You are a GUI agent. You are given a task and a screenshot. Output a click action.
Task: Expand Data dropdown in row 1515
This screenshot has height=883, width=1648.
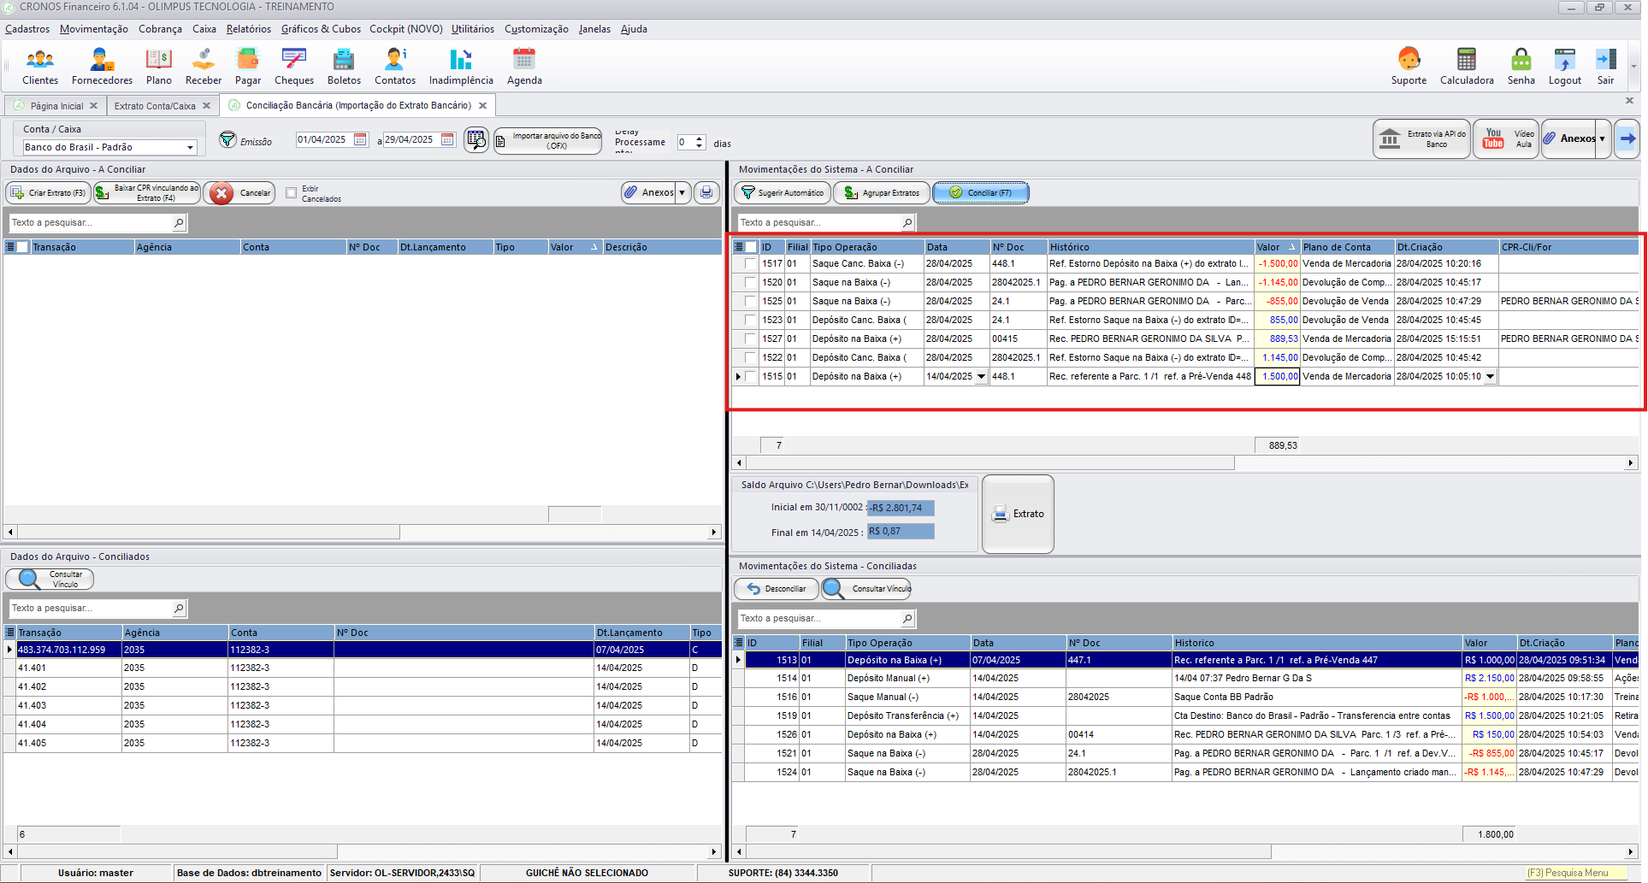[981, 377]
